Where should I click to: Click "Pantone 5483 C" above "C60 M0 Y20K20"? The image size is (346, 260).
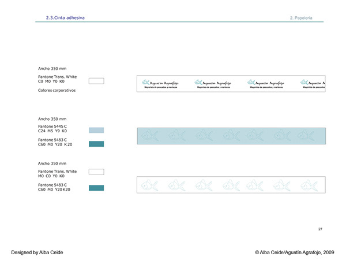click(52, 185)
